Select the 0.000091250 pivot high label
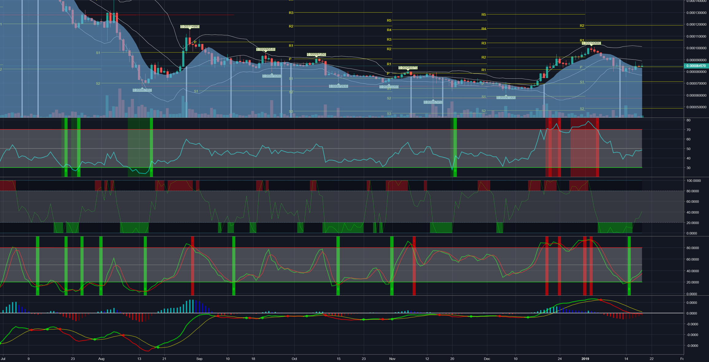The height and width of the screenshot is (362, 709). [x=316, y=55]
